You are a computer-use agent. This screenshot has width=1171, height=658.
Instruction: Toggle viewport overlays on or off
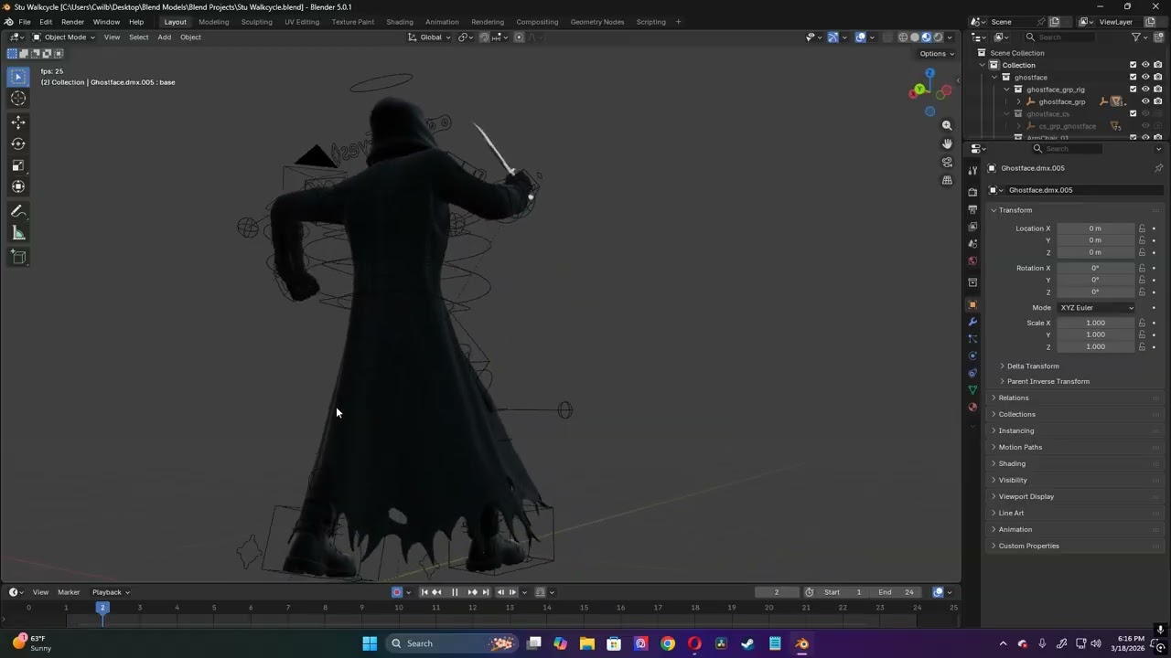click(x=861, y=37)
